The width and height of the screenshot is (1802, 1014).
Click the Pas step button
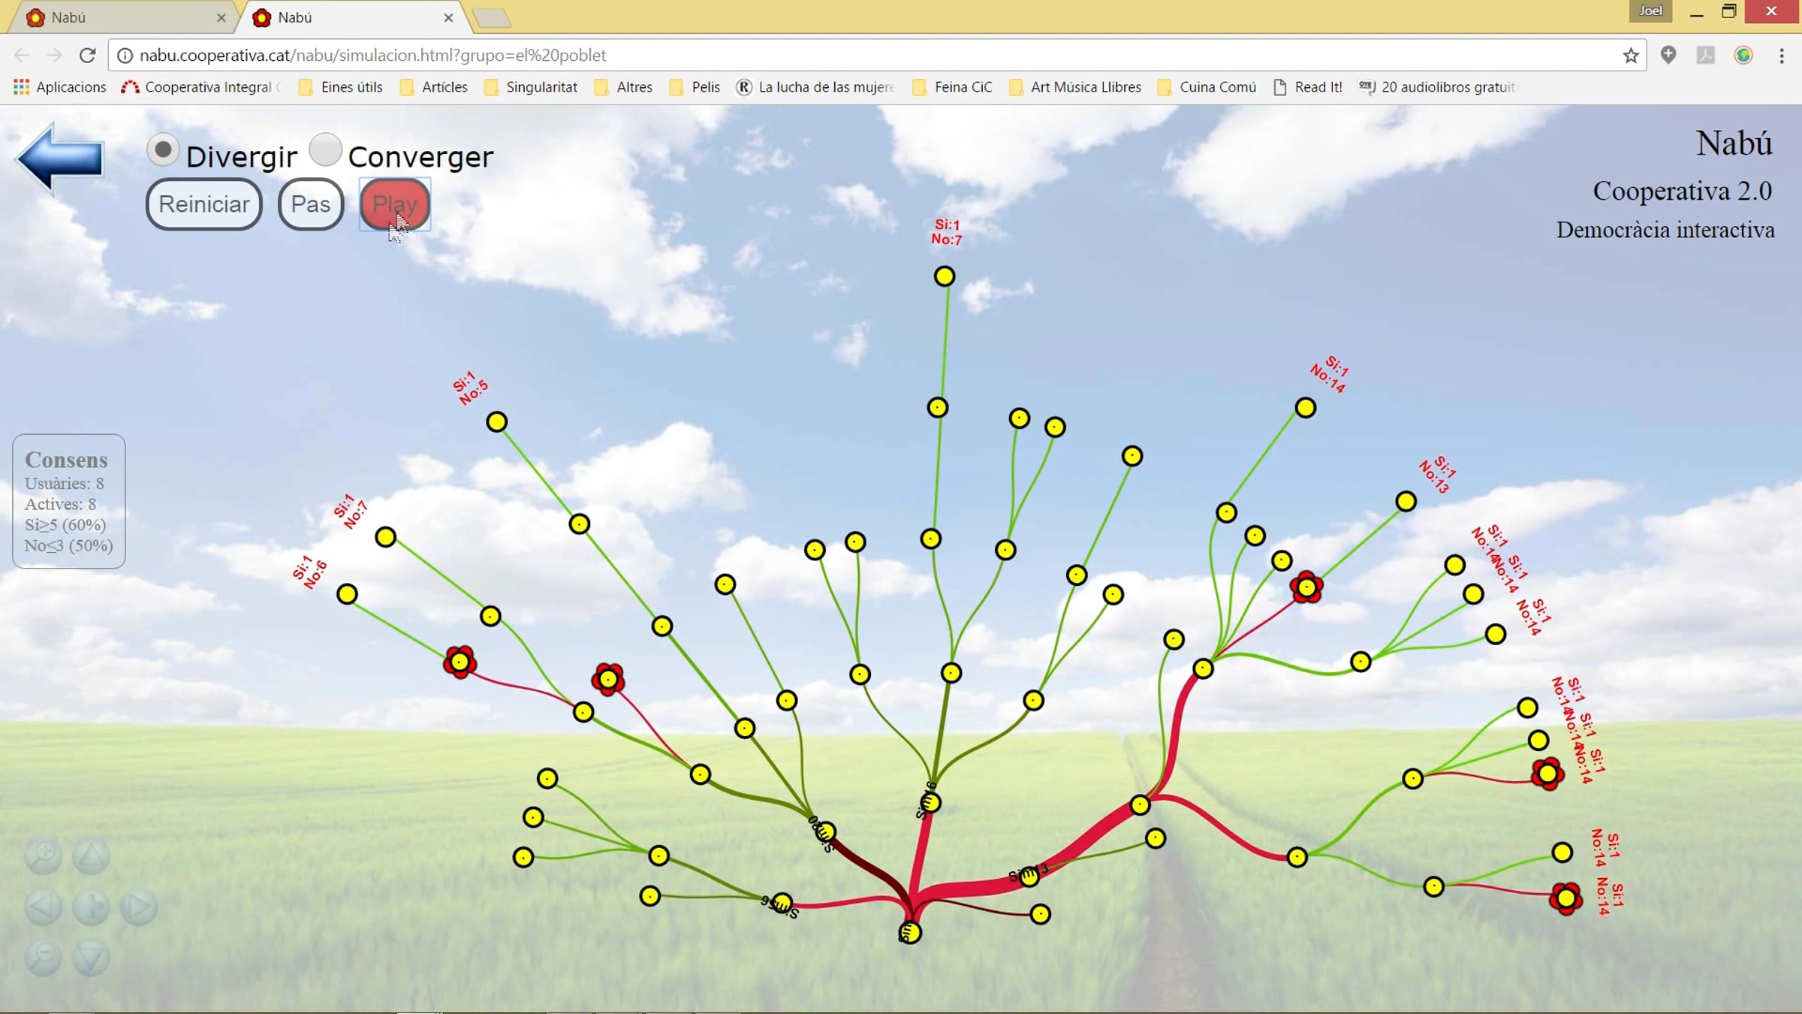click(x=310, y=204)
